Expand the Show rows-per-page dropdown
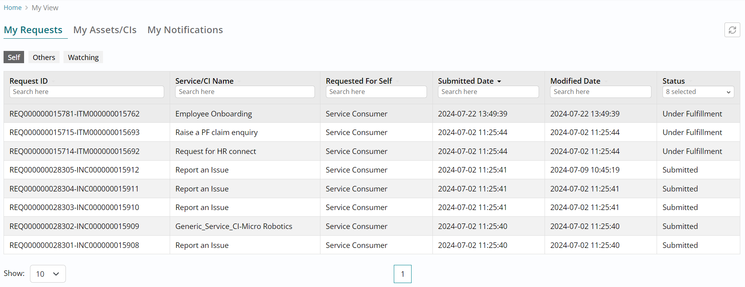Viewport: 745px width, 287px height. (x=48, y=274)
